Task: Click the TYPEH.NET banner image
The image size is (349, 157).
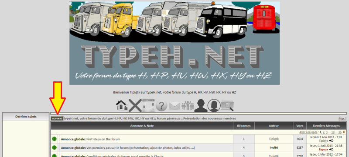Action: click(x=174, y=43)
